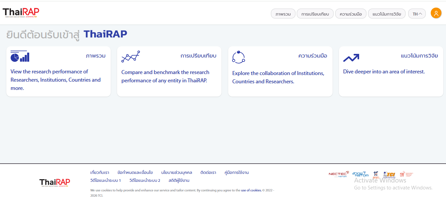
Task: Open the ความร่วมมือ header menu
Action: [351, 14]
